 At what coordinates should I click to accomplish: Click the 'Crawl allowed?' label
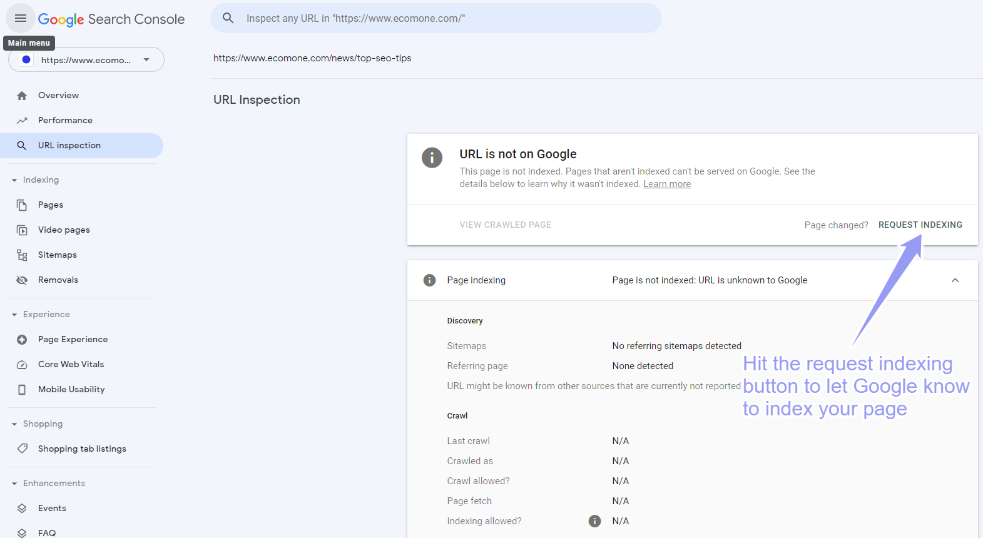point(478,481)
